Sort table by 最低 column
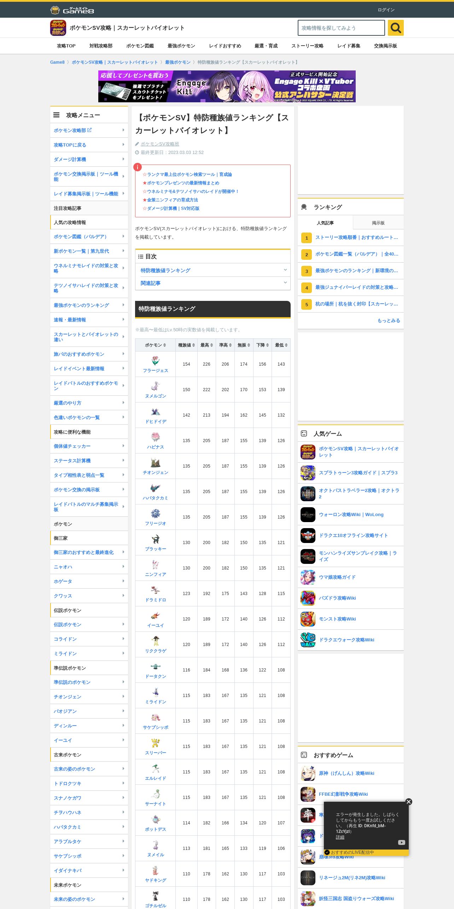 coord(281,345)
